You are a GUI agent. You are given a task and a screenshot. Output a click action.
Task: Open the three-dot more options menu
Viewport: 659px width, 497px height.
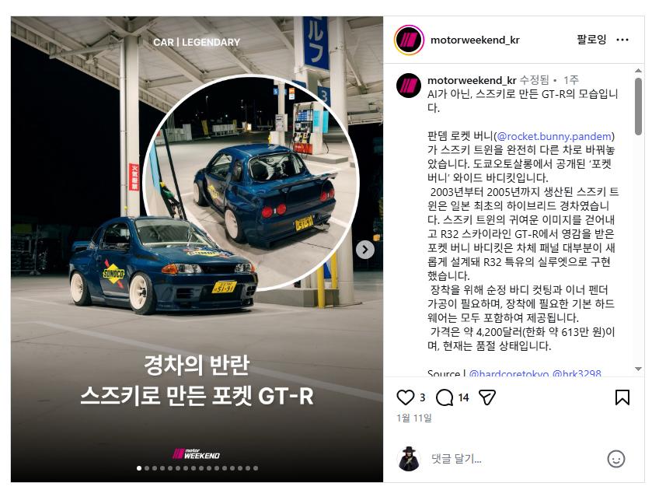622,40
